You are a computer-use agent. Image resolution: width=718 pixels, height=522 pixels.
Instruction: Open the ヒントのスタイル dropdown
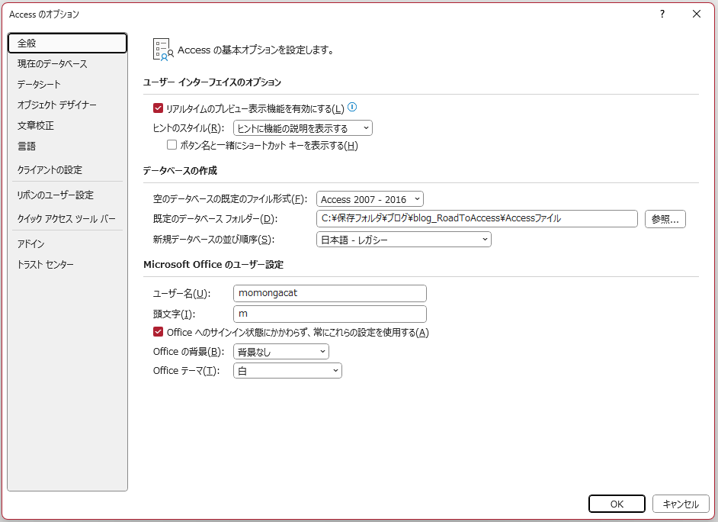[303, 128]
